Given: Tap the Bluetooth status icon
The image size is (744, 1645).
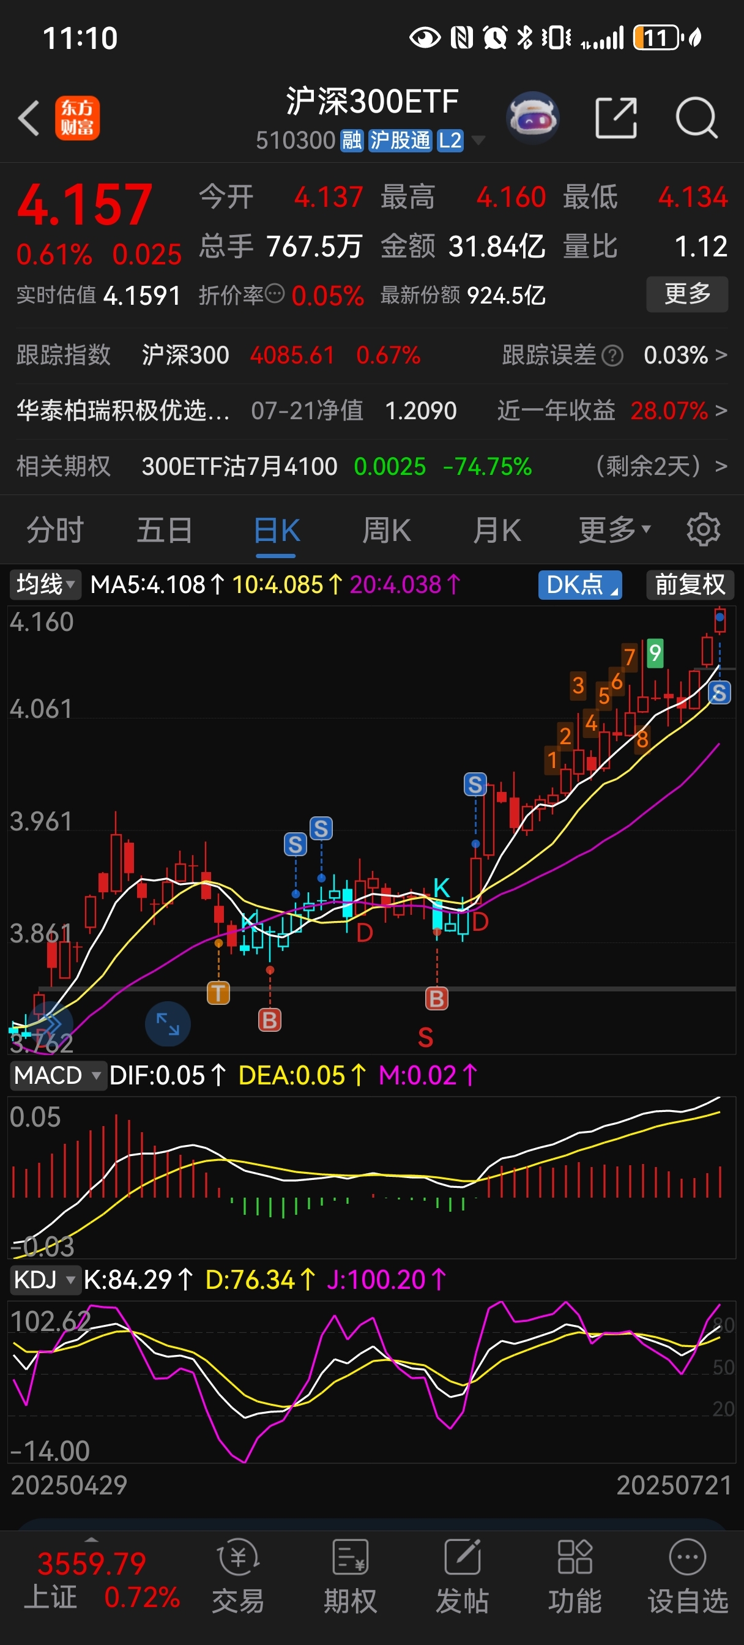Looking at the screenshot, I should [524, 38].
